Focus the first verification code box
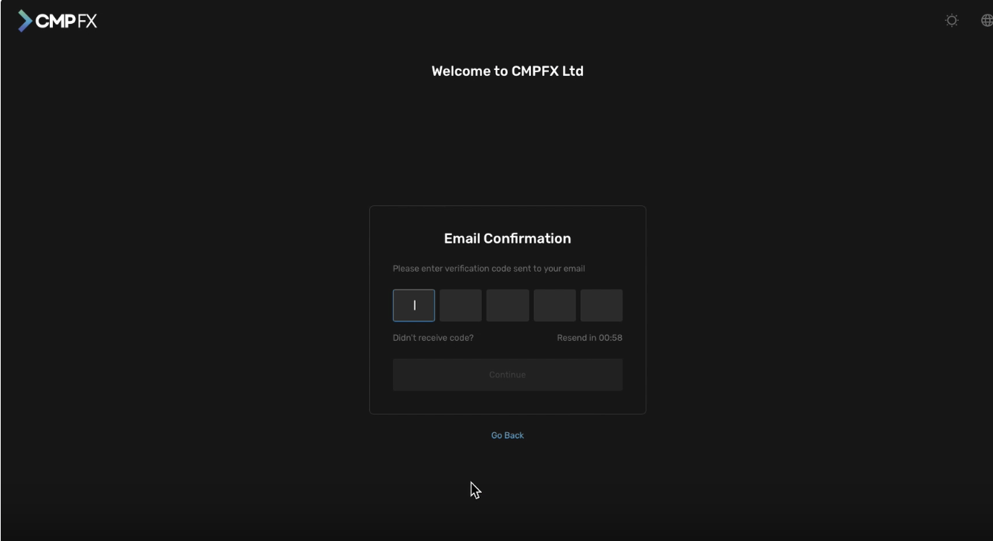The image size is (993, 541). click(x=414, y=305)
